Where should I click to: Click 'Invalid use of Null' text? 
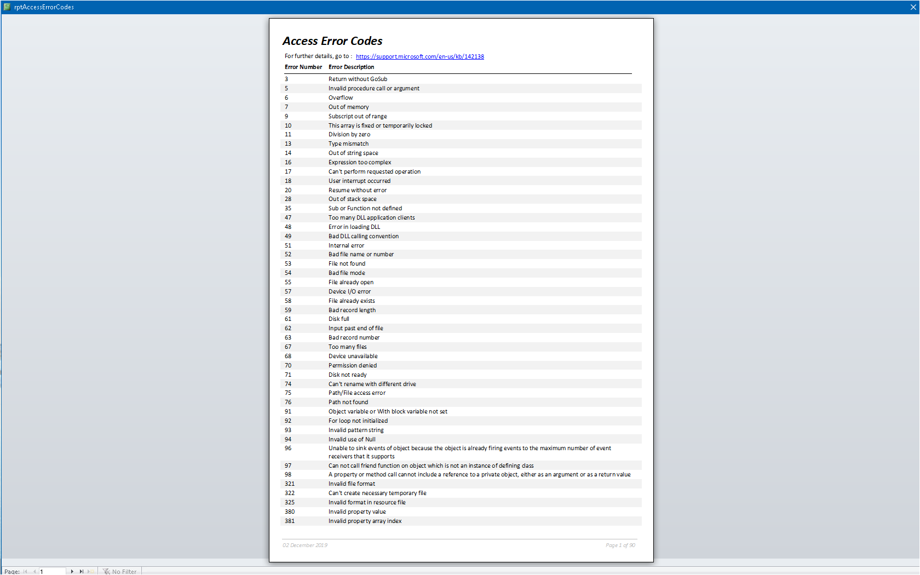[352, 440]
